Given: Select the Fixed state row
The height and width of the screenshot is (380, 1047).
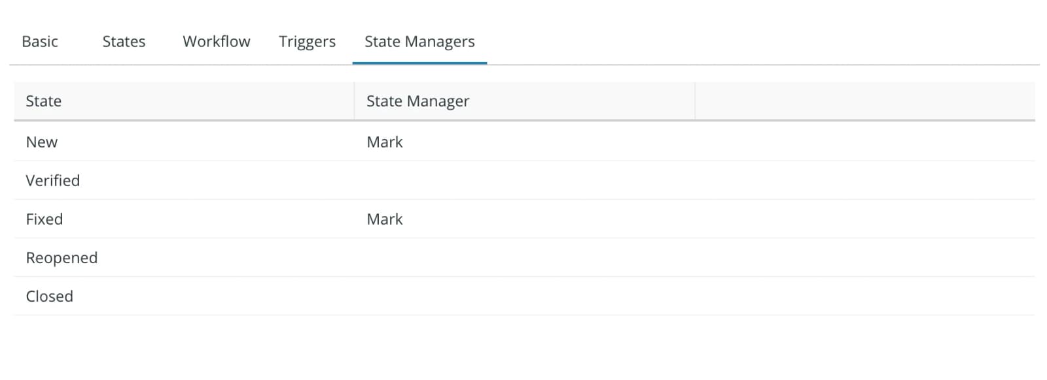Looking at the screenshot, I should (524, 219).
